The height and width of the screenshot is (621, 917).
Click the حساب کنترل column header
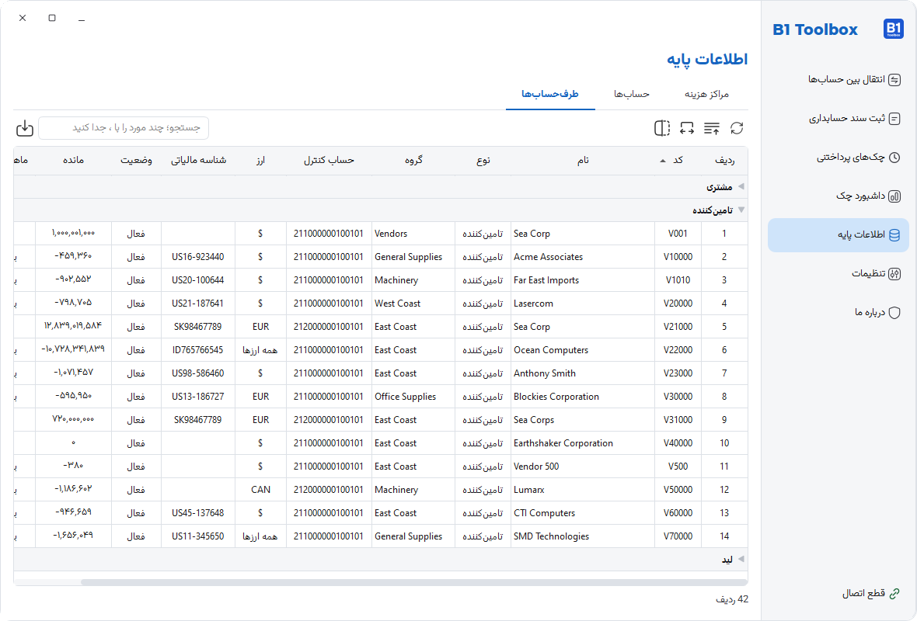tap(329, 160)
